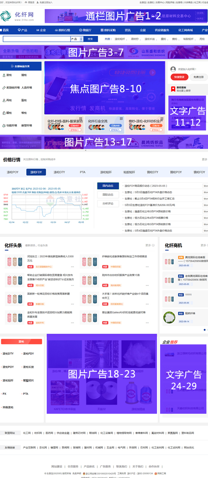This screenshot has height=478, width=208.
Task: Click the 搜索 search button
Action: tap(90, 39)
